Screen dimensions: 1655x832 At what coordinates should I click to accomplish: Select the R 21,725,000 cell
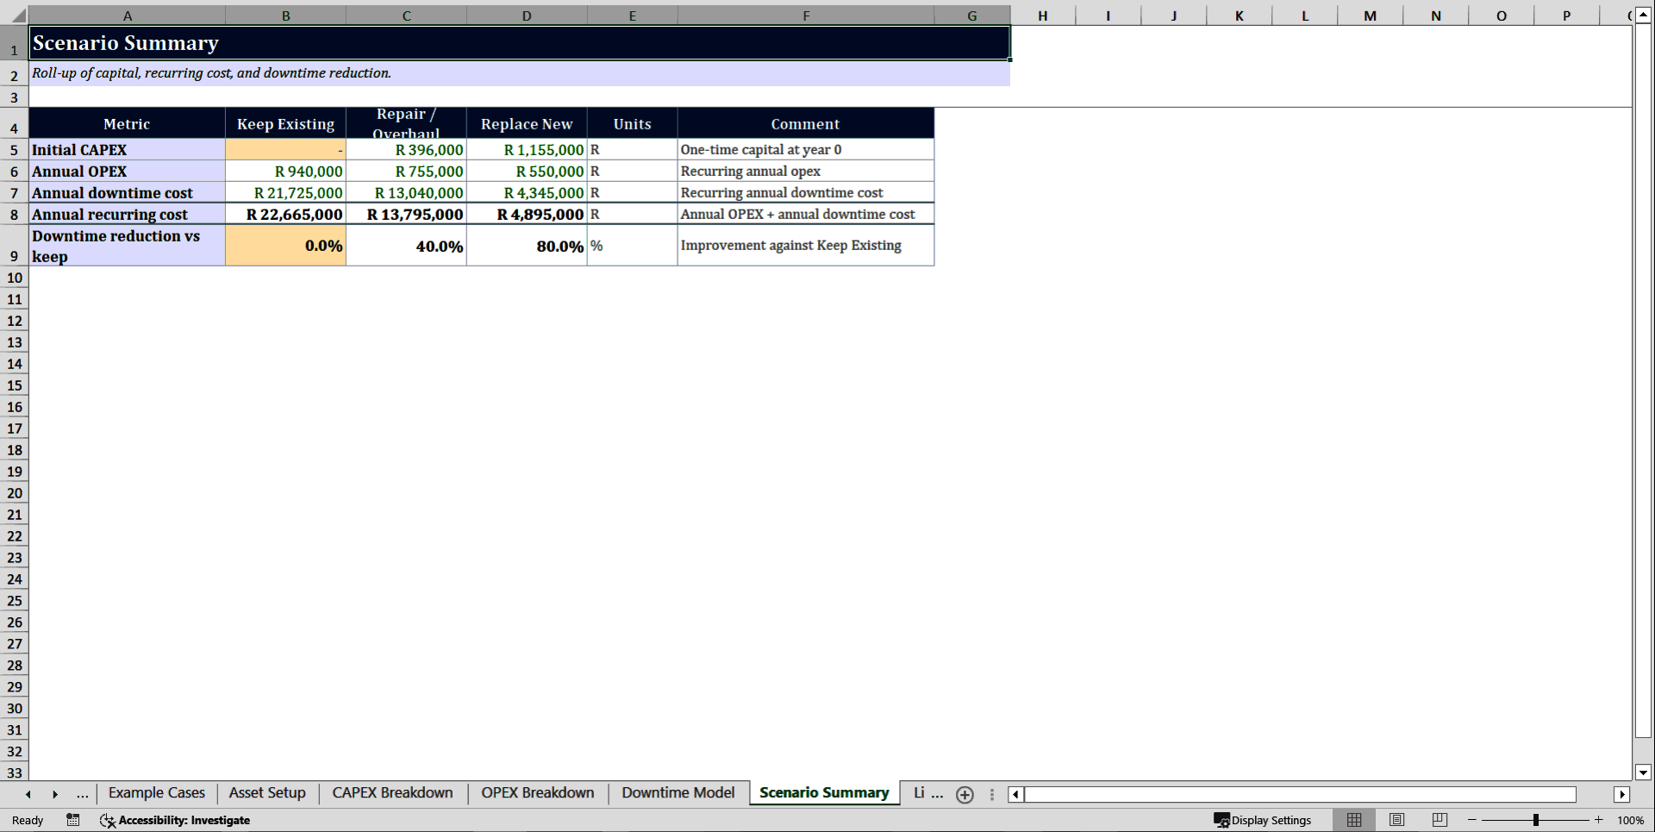click(285, 192)
